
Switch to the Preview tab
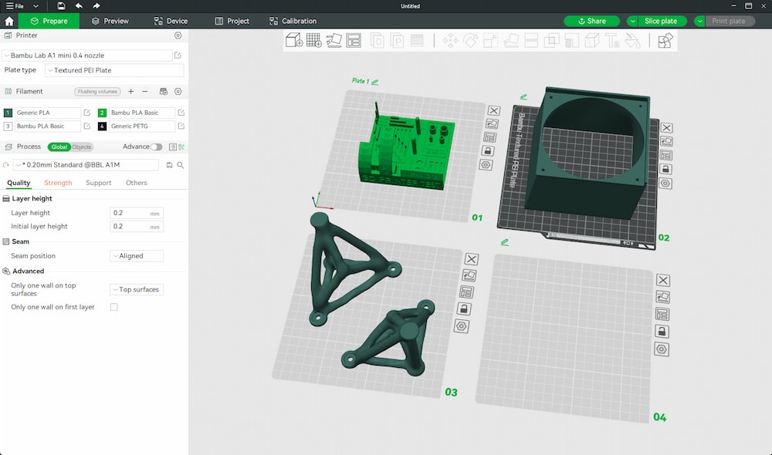tap(110, 21)
